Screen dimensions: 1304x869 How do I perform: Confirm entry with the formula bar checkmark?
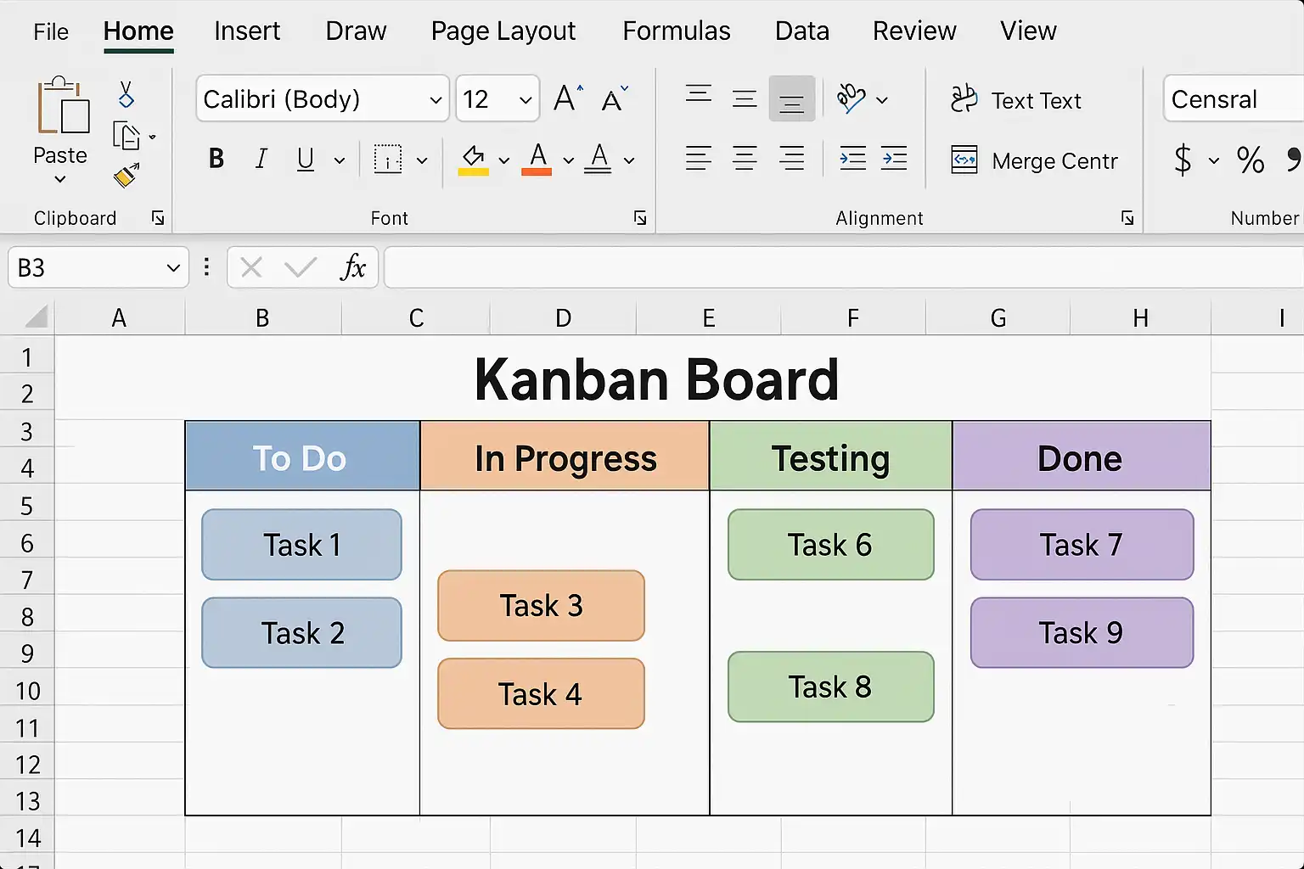pos(301,268)
